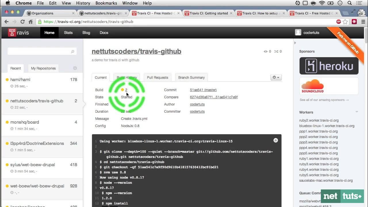
Task: Switch to the Recent tab
Action: click(x=16, y=68)
